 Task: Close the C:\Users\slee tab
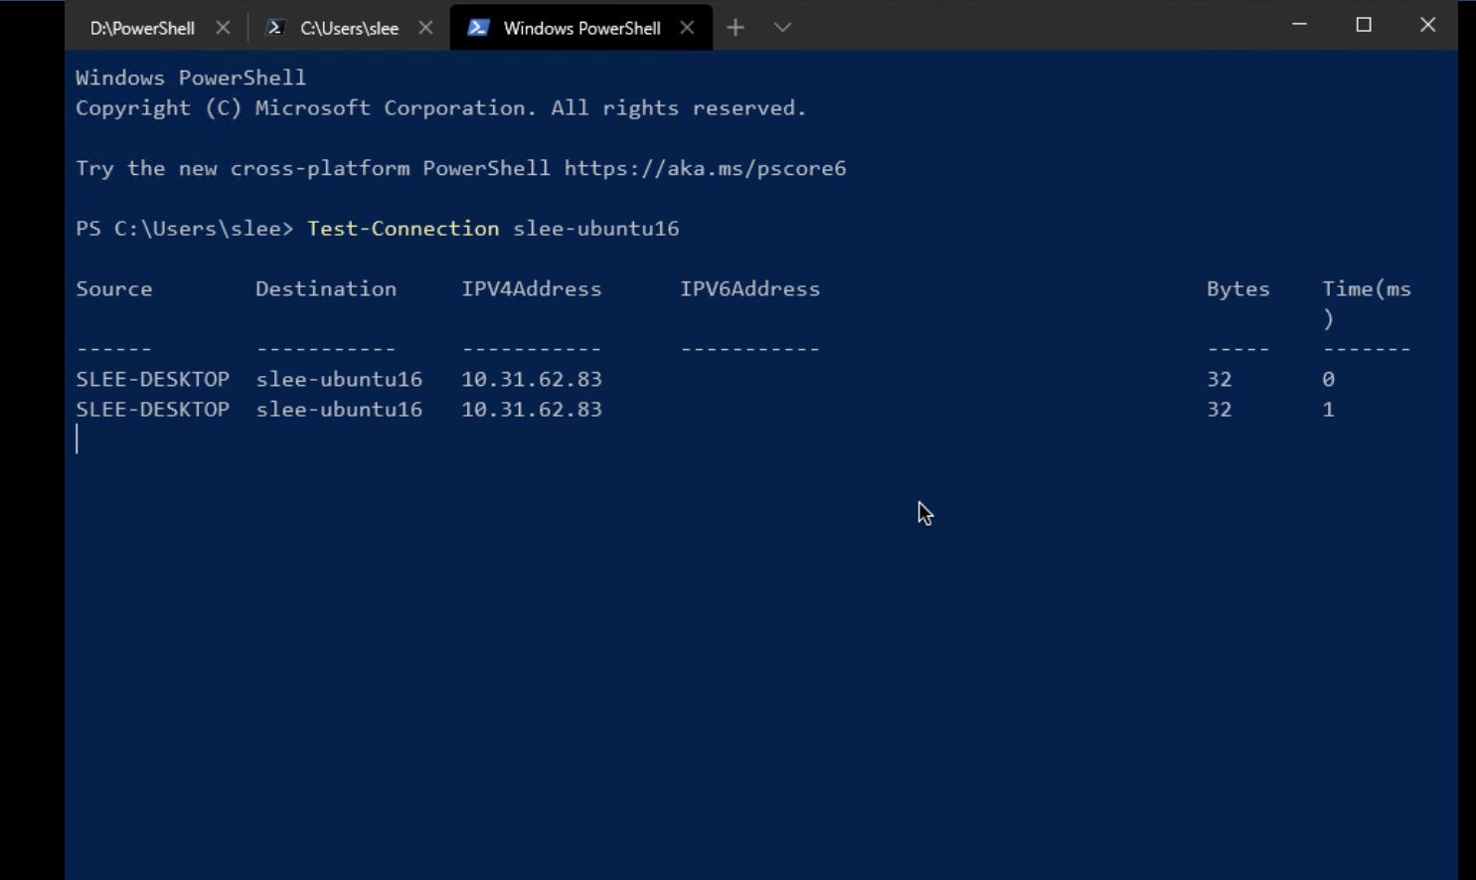[425, 28]
